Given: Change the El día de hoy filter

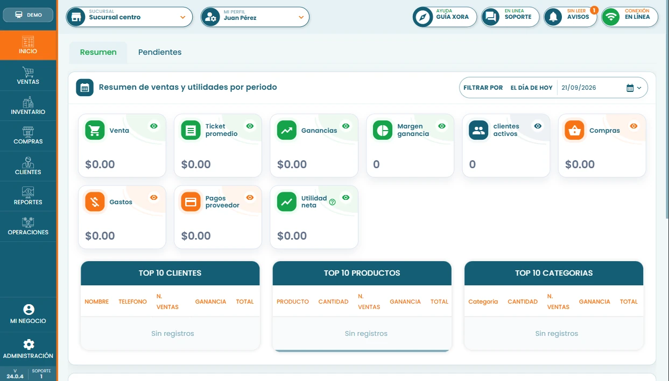Looking at the screenshot, I should pyautogui.click(x=531, y=88).
